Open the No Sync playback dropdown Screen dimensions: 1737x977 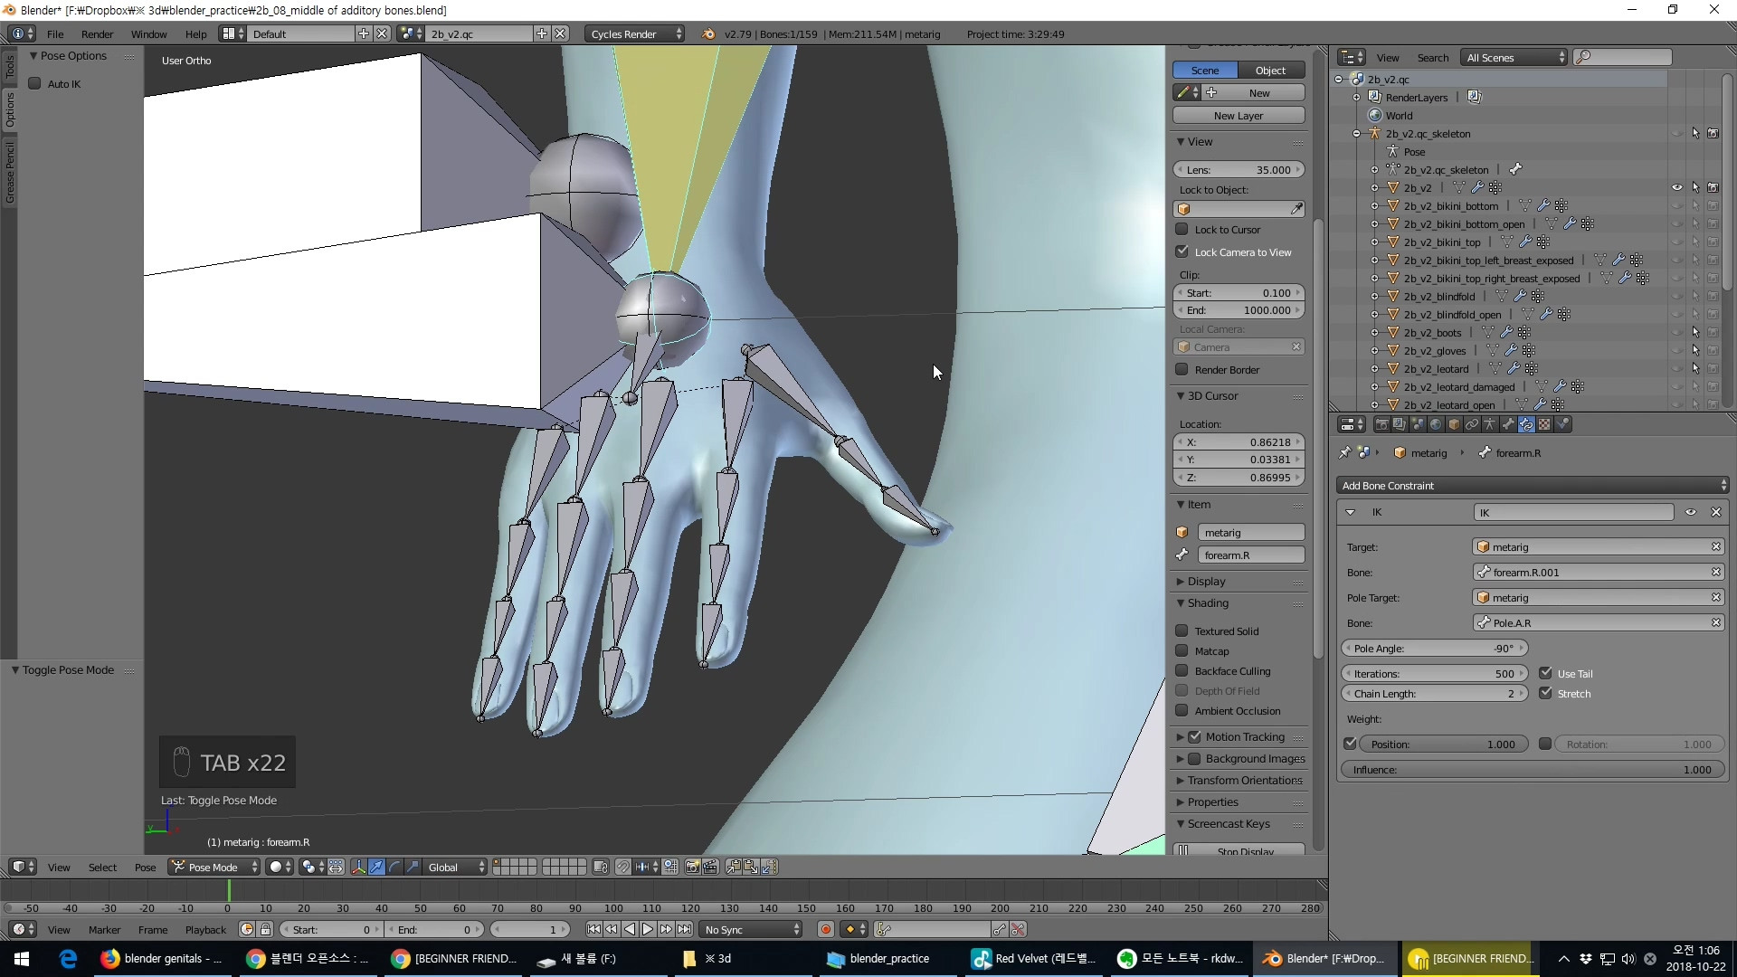point(752,929)
